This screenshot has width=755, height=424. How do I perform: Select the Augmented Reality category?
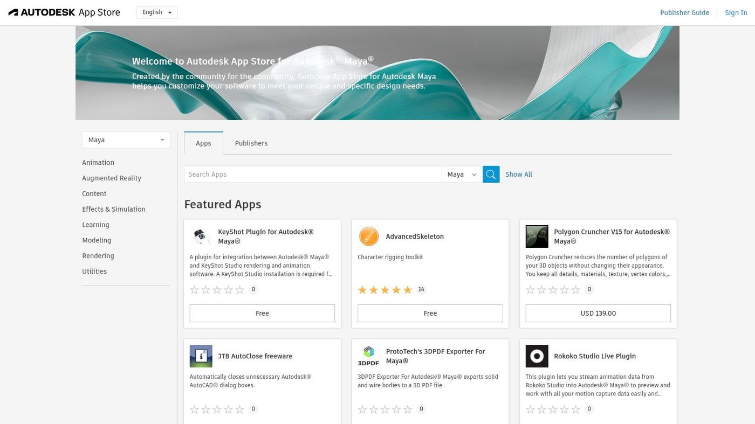tap(112, 178)
